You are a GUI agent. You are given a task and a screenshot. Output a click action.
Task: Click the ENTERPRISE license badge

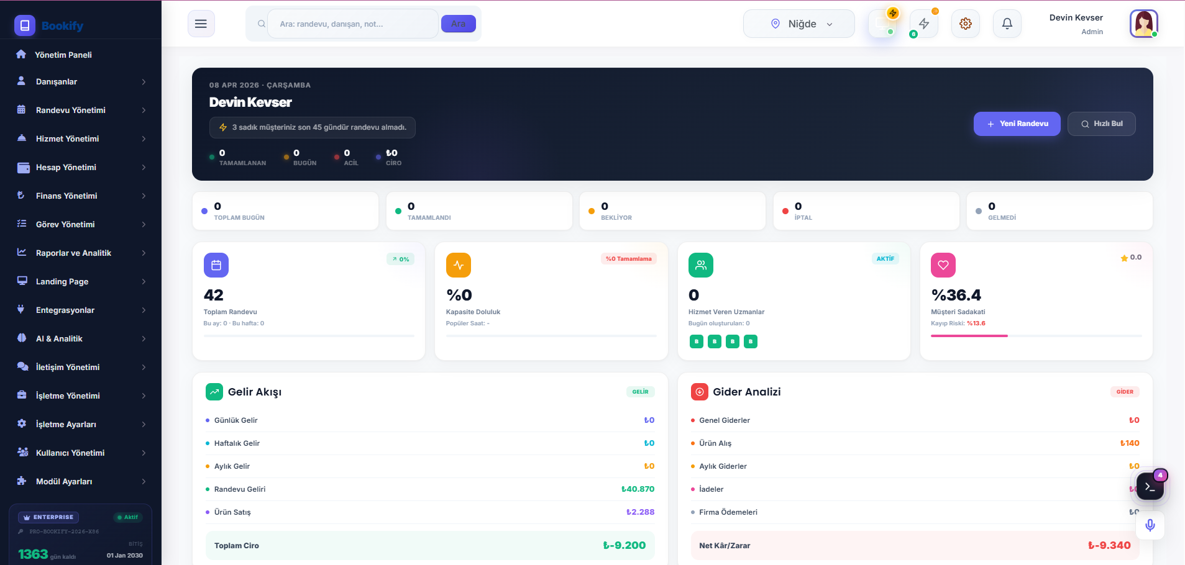[48, 517]
